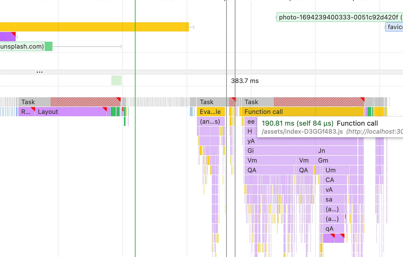Select the R... recalculate style block
Image resolution: width=403 pixels, height=257 pixels.
[26, 112]
